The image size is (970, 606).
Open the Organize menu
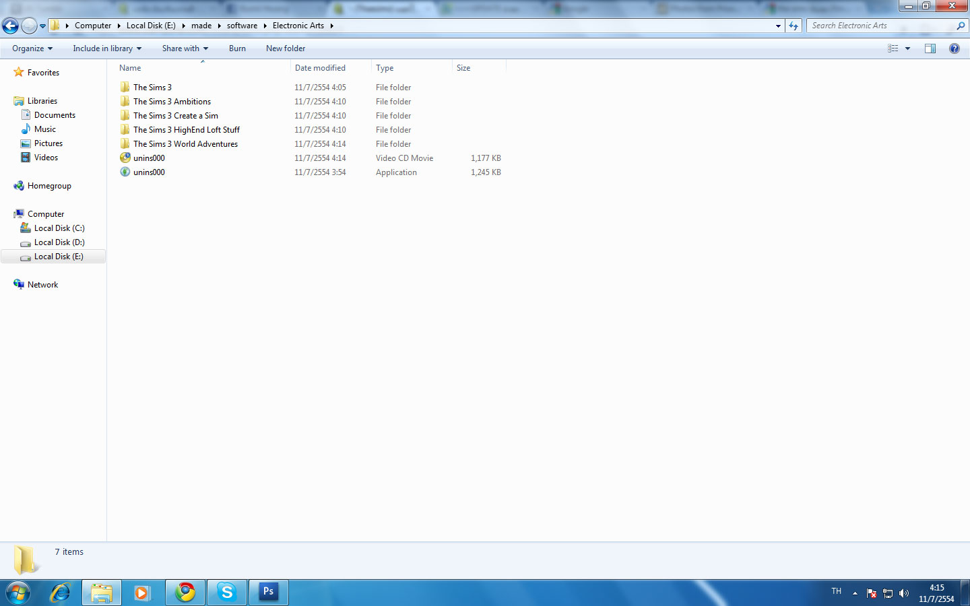tap(32, 48)
